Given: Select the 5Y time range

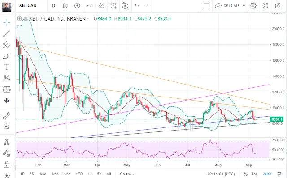Looking at the screenshot, I should [x=99, y=174].
